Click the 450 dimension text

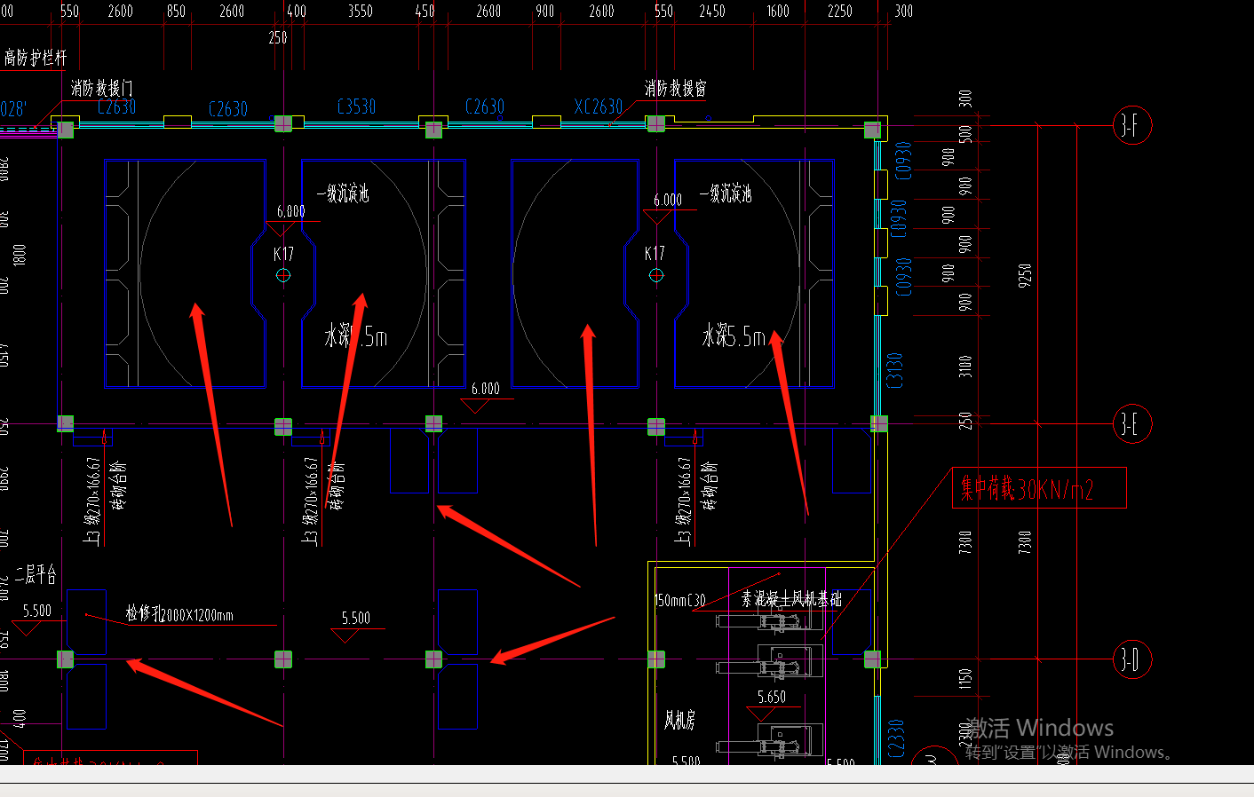pos(425,12)
